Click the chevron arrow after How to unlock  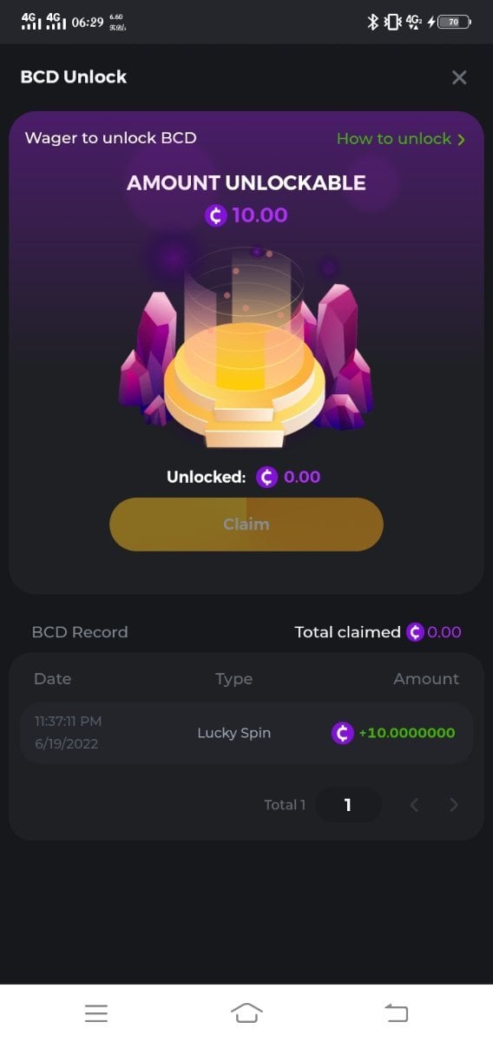(461, 140)
